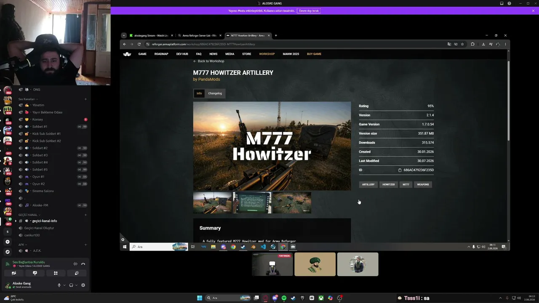Click the Windows Start button
539x303 pixels.
pos(200,298)
